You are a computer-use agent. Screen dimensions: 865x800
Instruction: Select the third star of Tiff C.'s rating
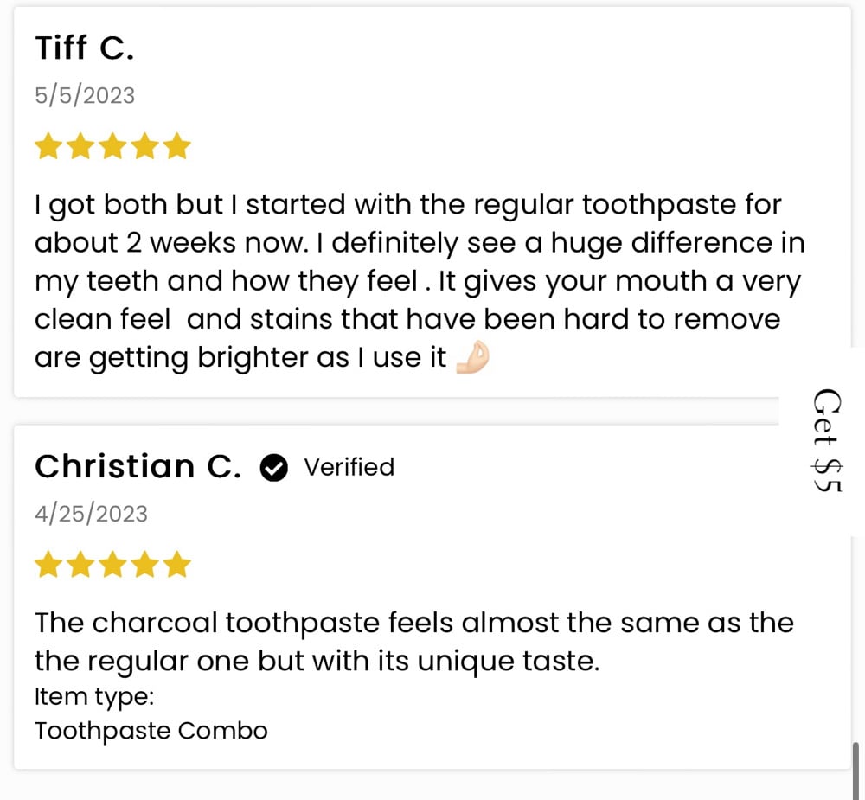pos(112,147)
